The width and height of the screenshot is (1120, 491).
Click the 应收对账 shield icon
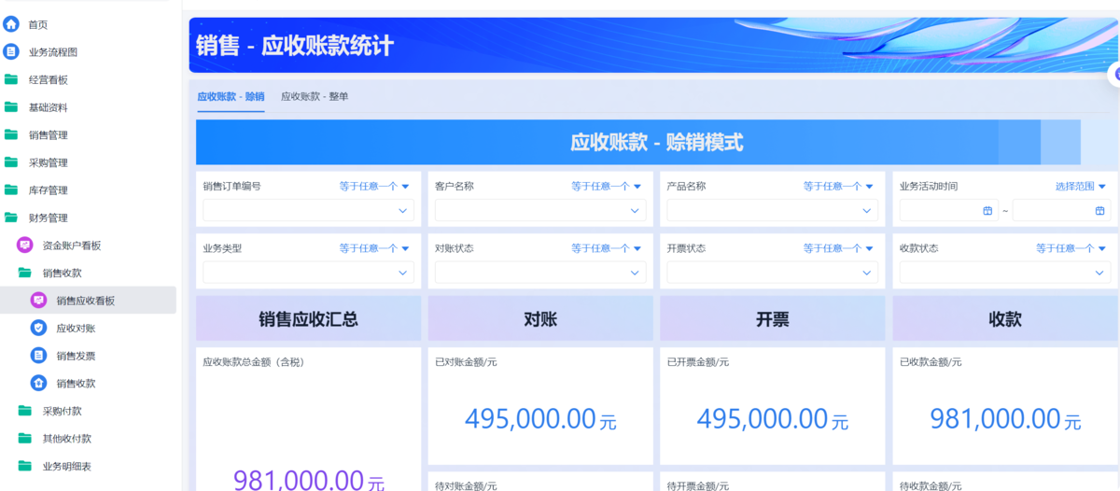tap(38, 328)
